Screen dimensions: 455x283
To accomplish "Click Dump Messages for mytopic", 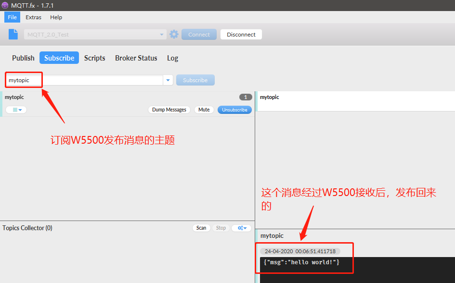I will [169, 110].
